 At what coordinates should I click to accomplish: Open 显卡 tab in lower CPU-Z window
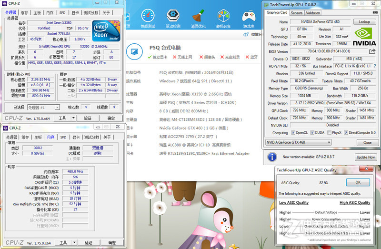(76, 137)
